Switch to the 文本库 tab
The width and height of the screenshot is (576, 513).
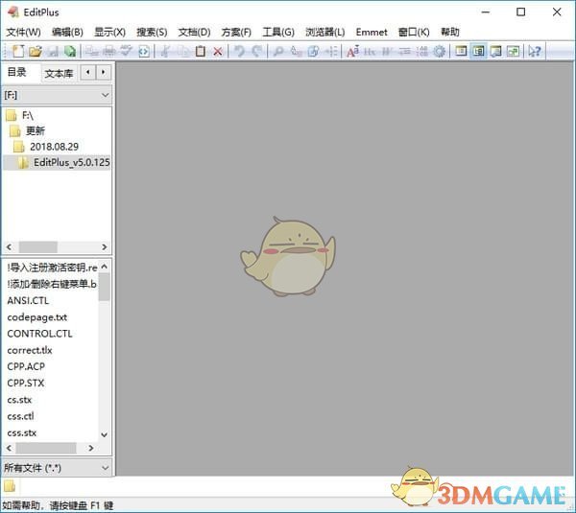coord(59,74)
